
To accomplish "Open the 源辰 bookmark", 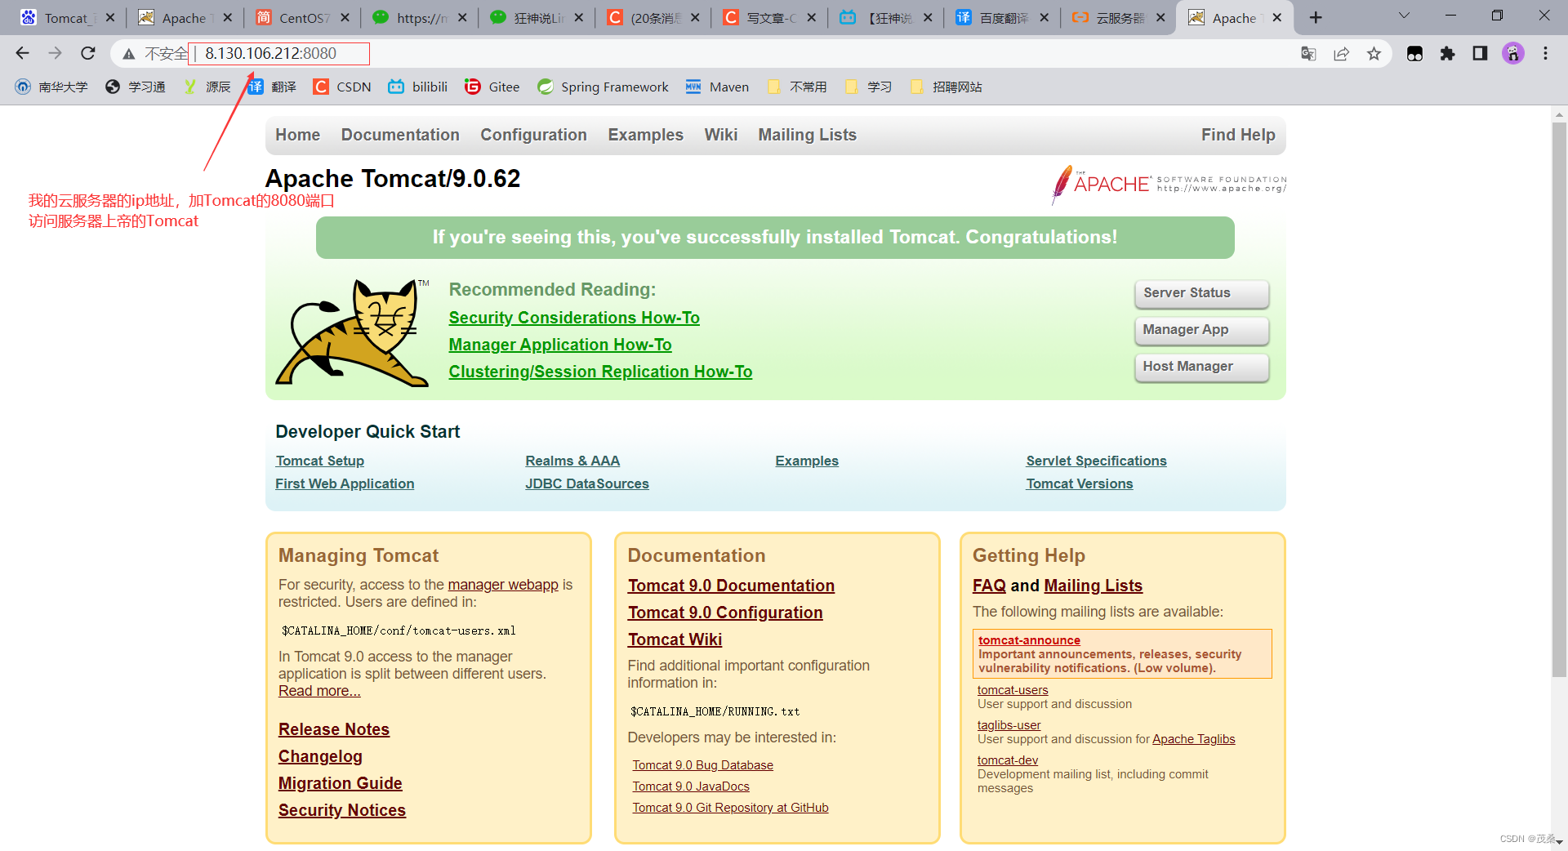I will tap(207, 87).
